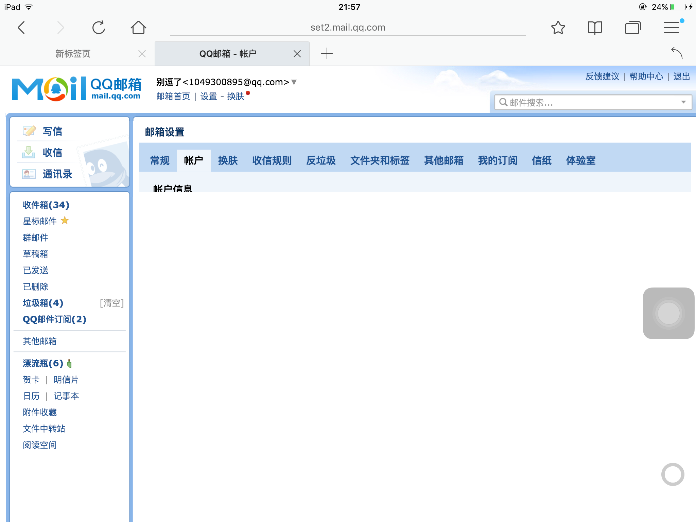Open 邮箱首页 link

(173, 97)
